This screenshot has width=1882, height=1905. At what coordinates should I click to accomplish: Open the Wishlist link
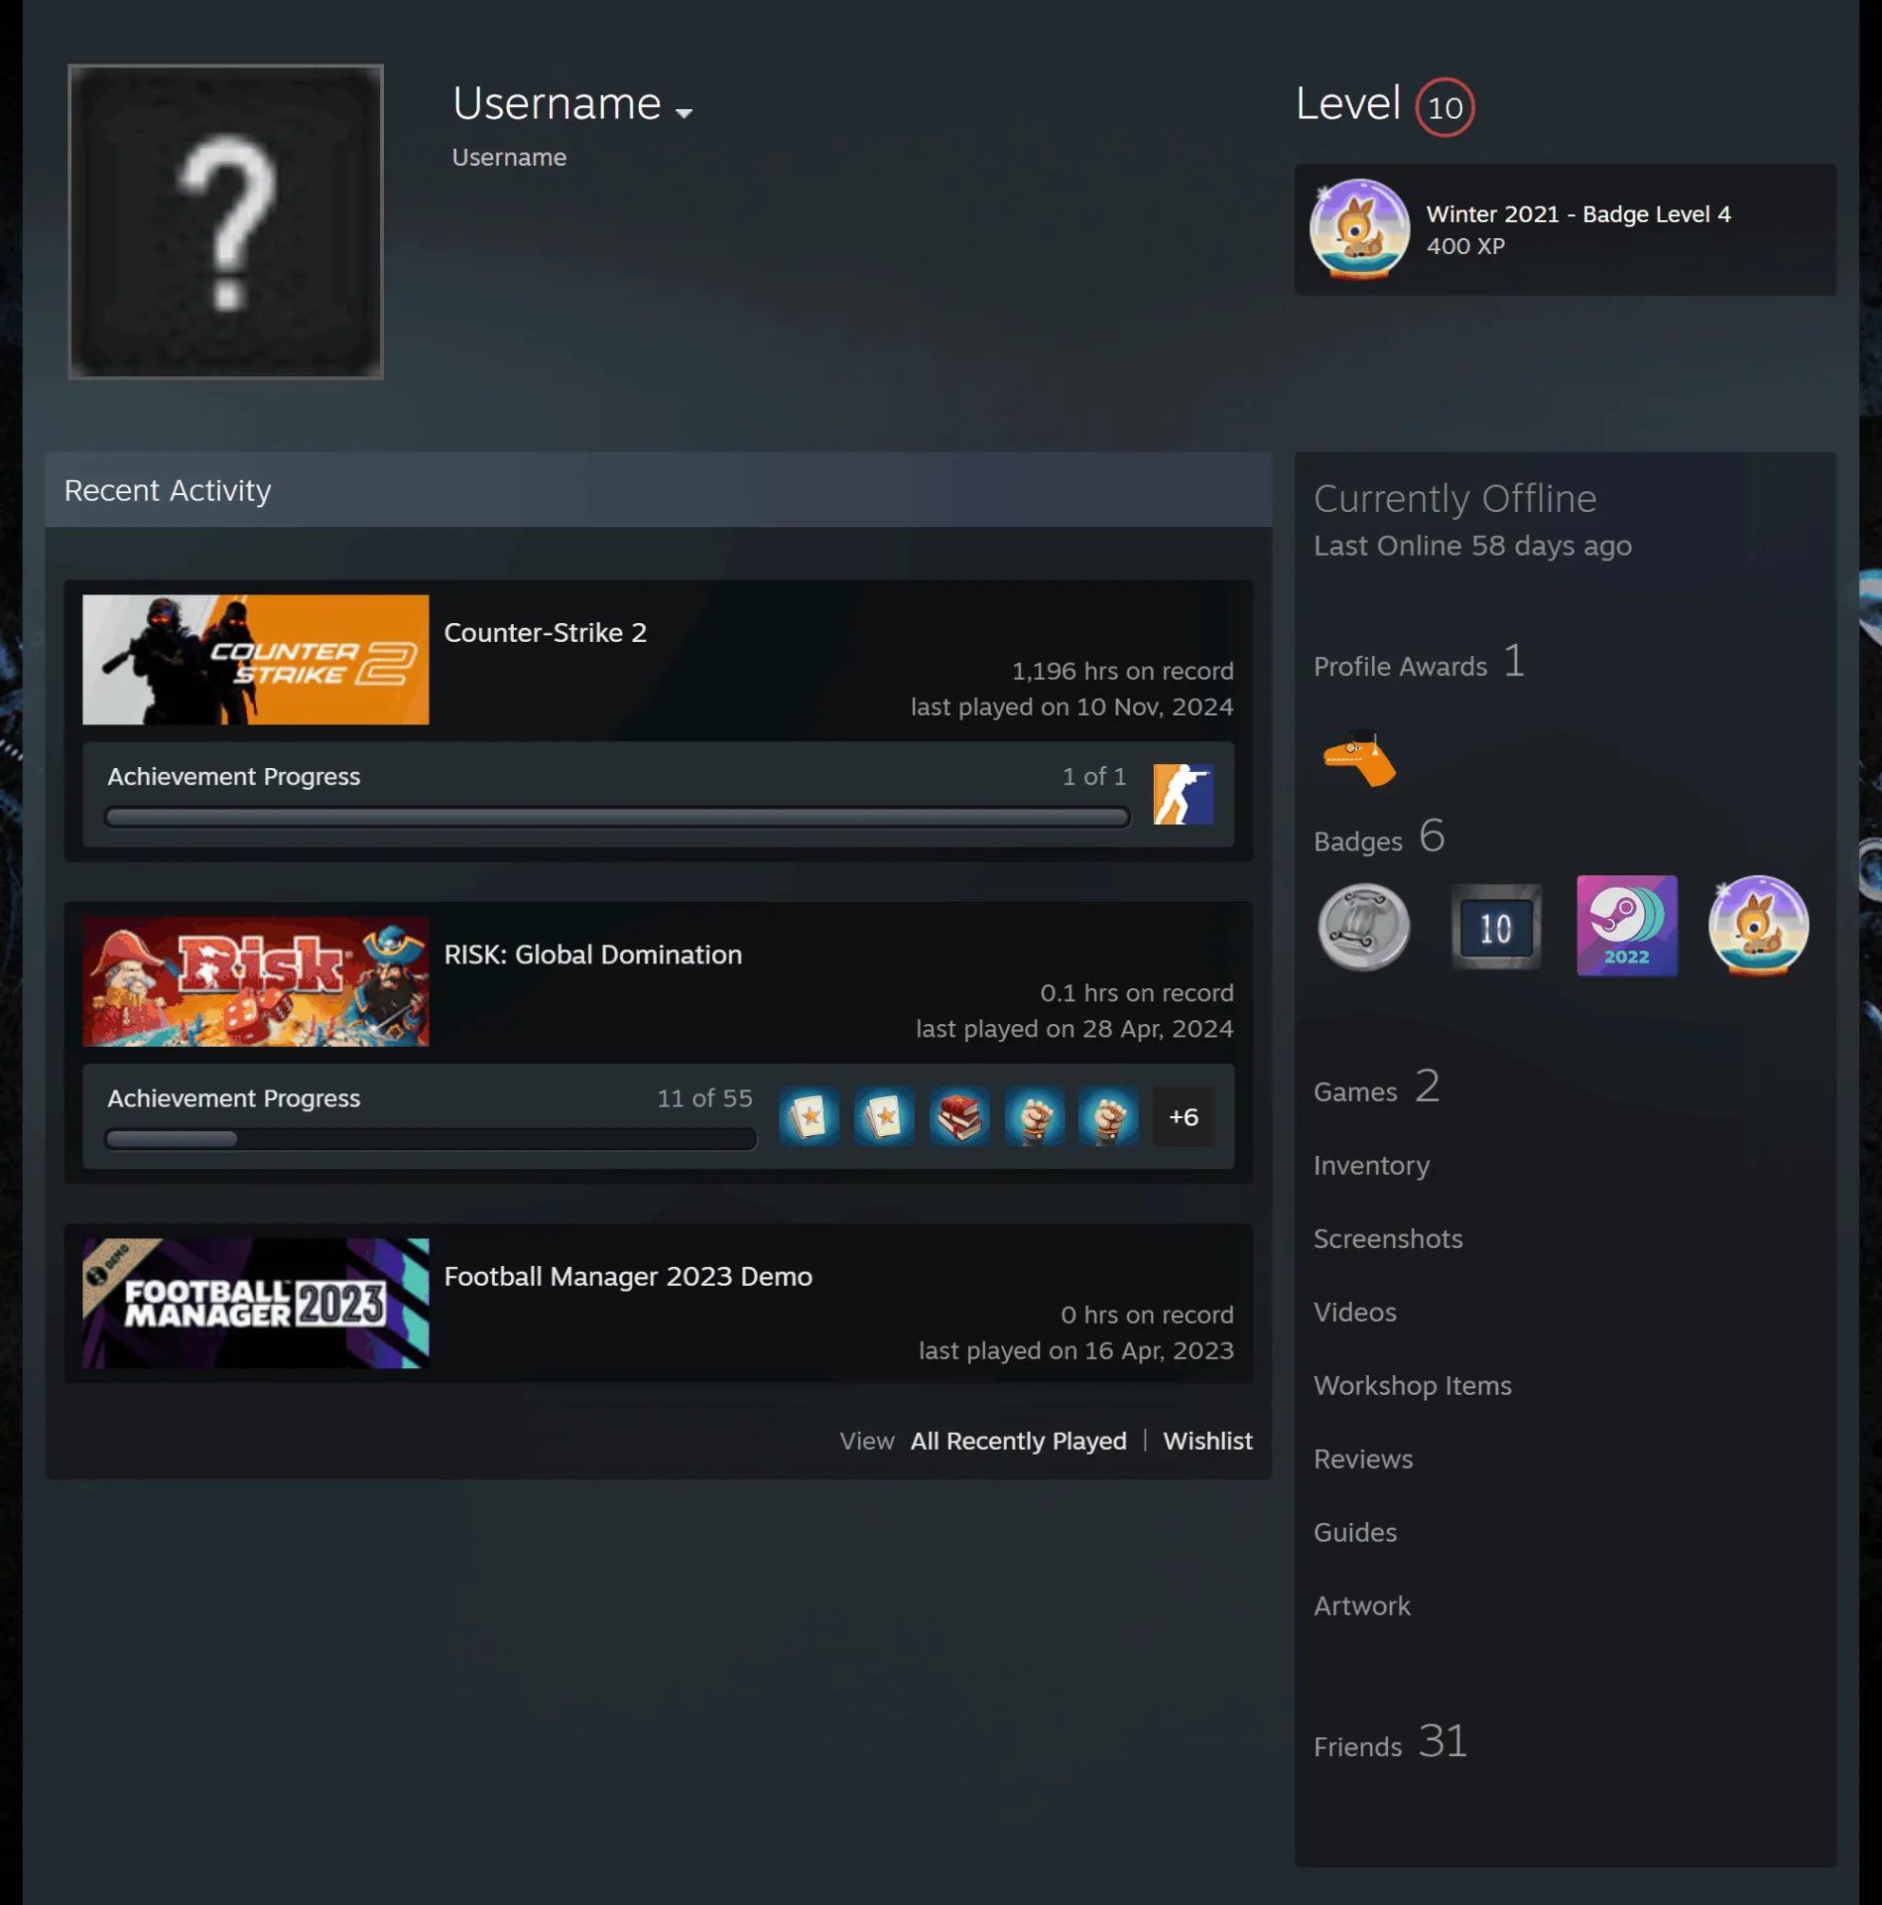(x=1207, y=1441)
